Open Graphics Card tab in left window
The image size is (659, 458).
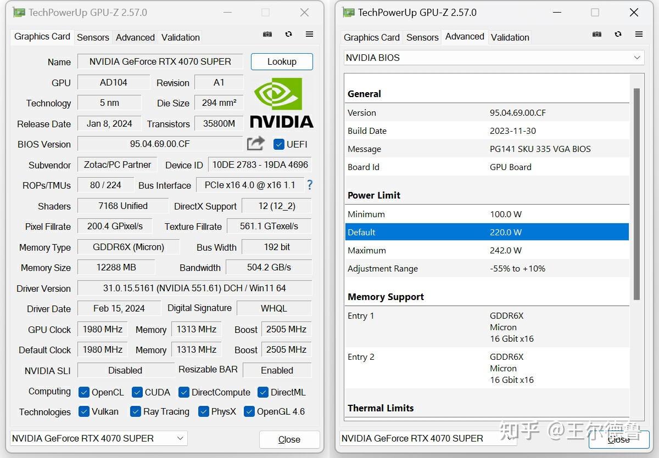(x=42, y=36)
